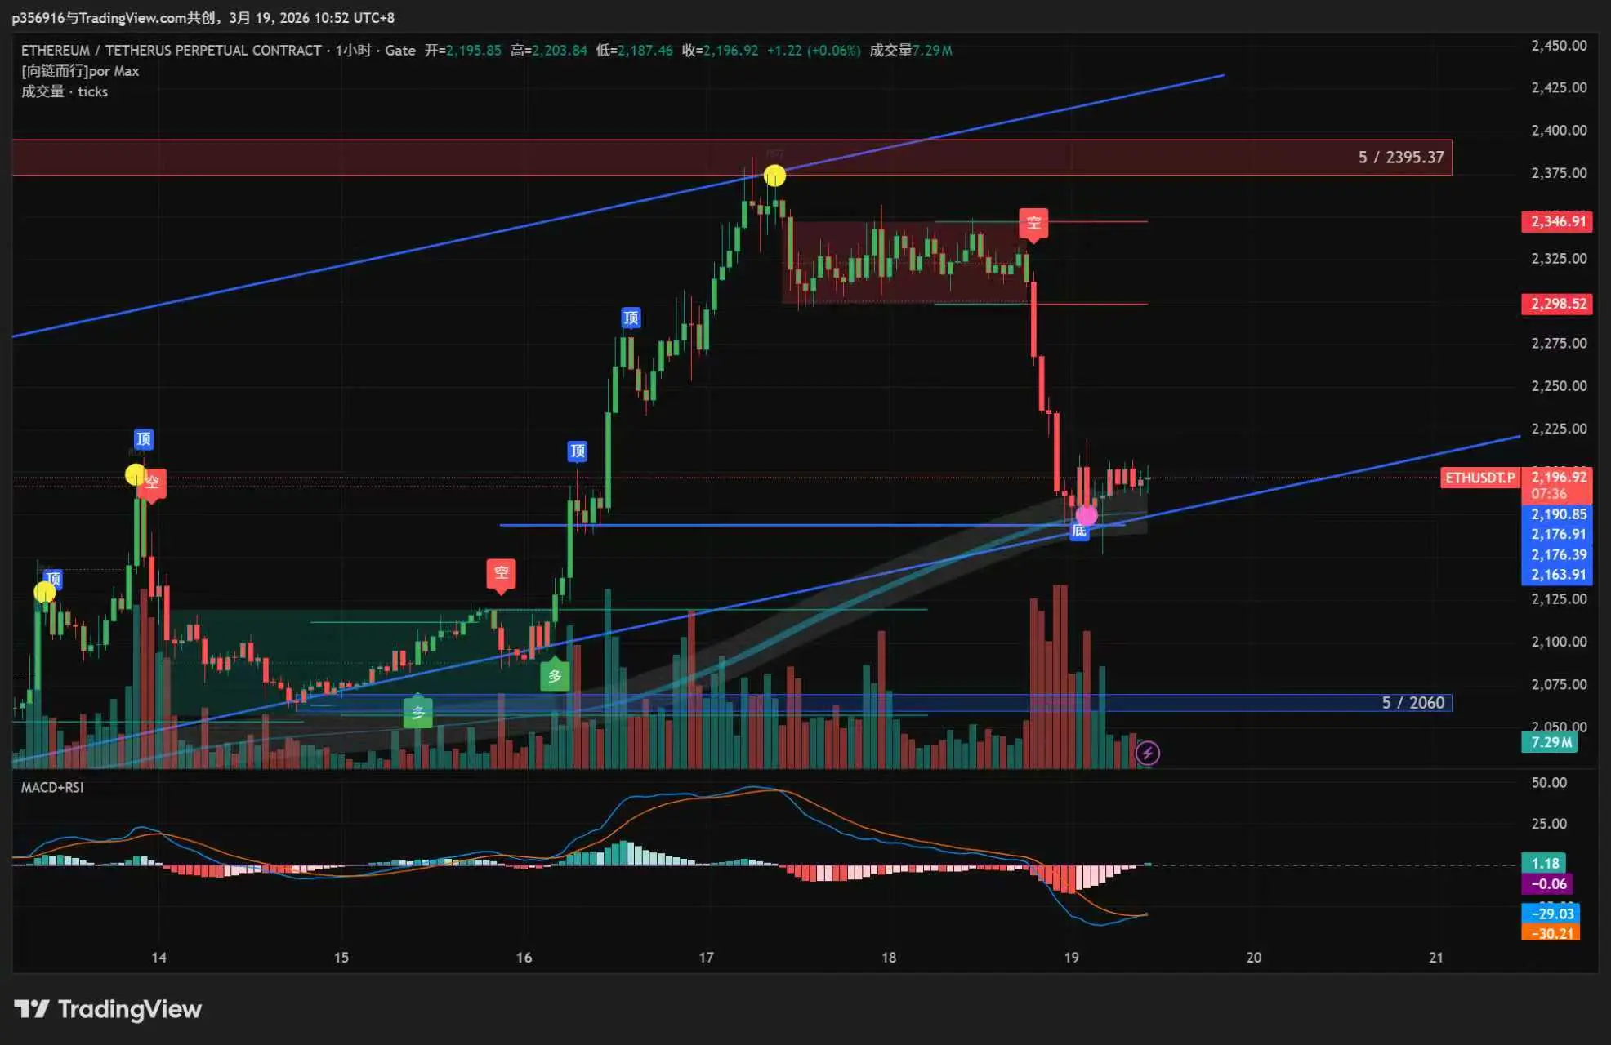Click the yellow circle at the chart peak
The image size is (1611, 1045).
[774, 176]
